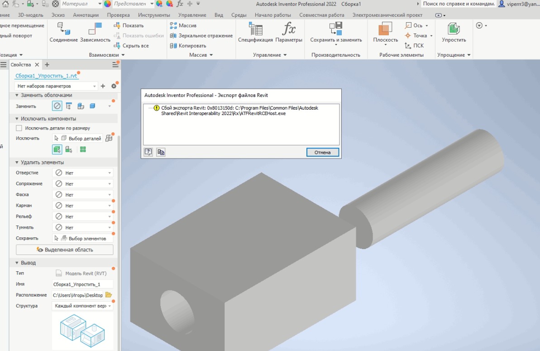Screen dimensions: 540x351
Task: Open the properties panel hamburger menu
Action: [x=115, y=65]
